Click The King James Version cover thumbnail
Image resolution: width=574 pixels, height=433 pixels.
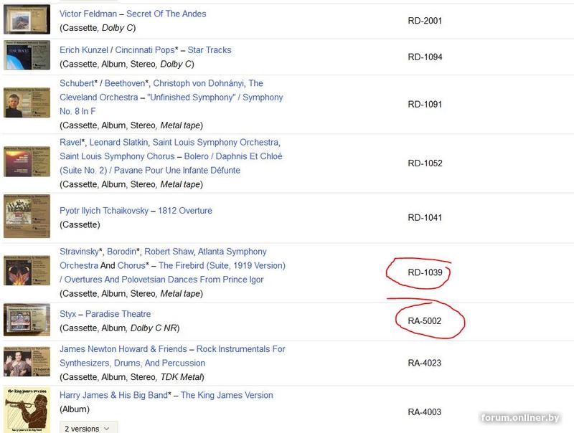pos(27,409)
